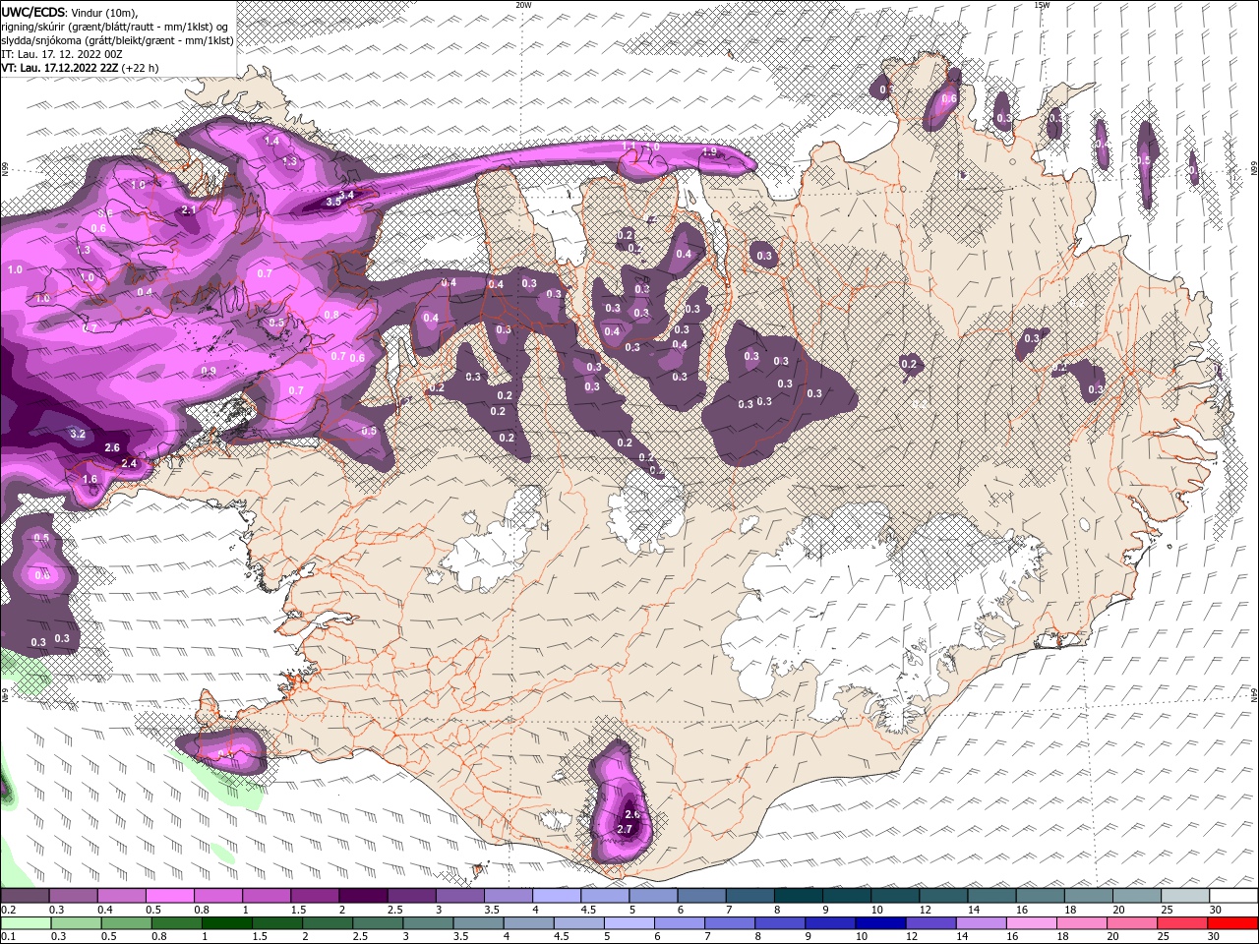The height and width of the screenshot is (944, 1259).
Task: Pick top-row swatch between 4 and 4.5
Action: (x=557, y=896)
